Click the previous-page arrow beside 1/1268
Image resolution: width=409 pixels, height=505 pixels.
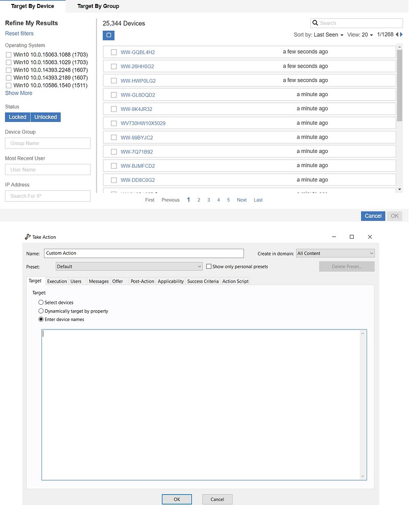click(x=397, y=35)
